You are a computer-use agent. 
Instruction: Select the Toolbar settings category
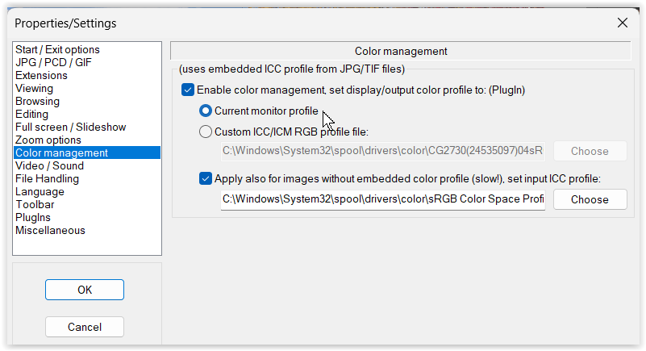tap(35, 205)
